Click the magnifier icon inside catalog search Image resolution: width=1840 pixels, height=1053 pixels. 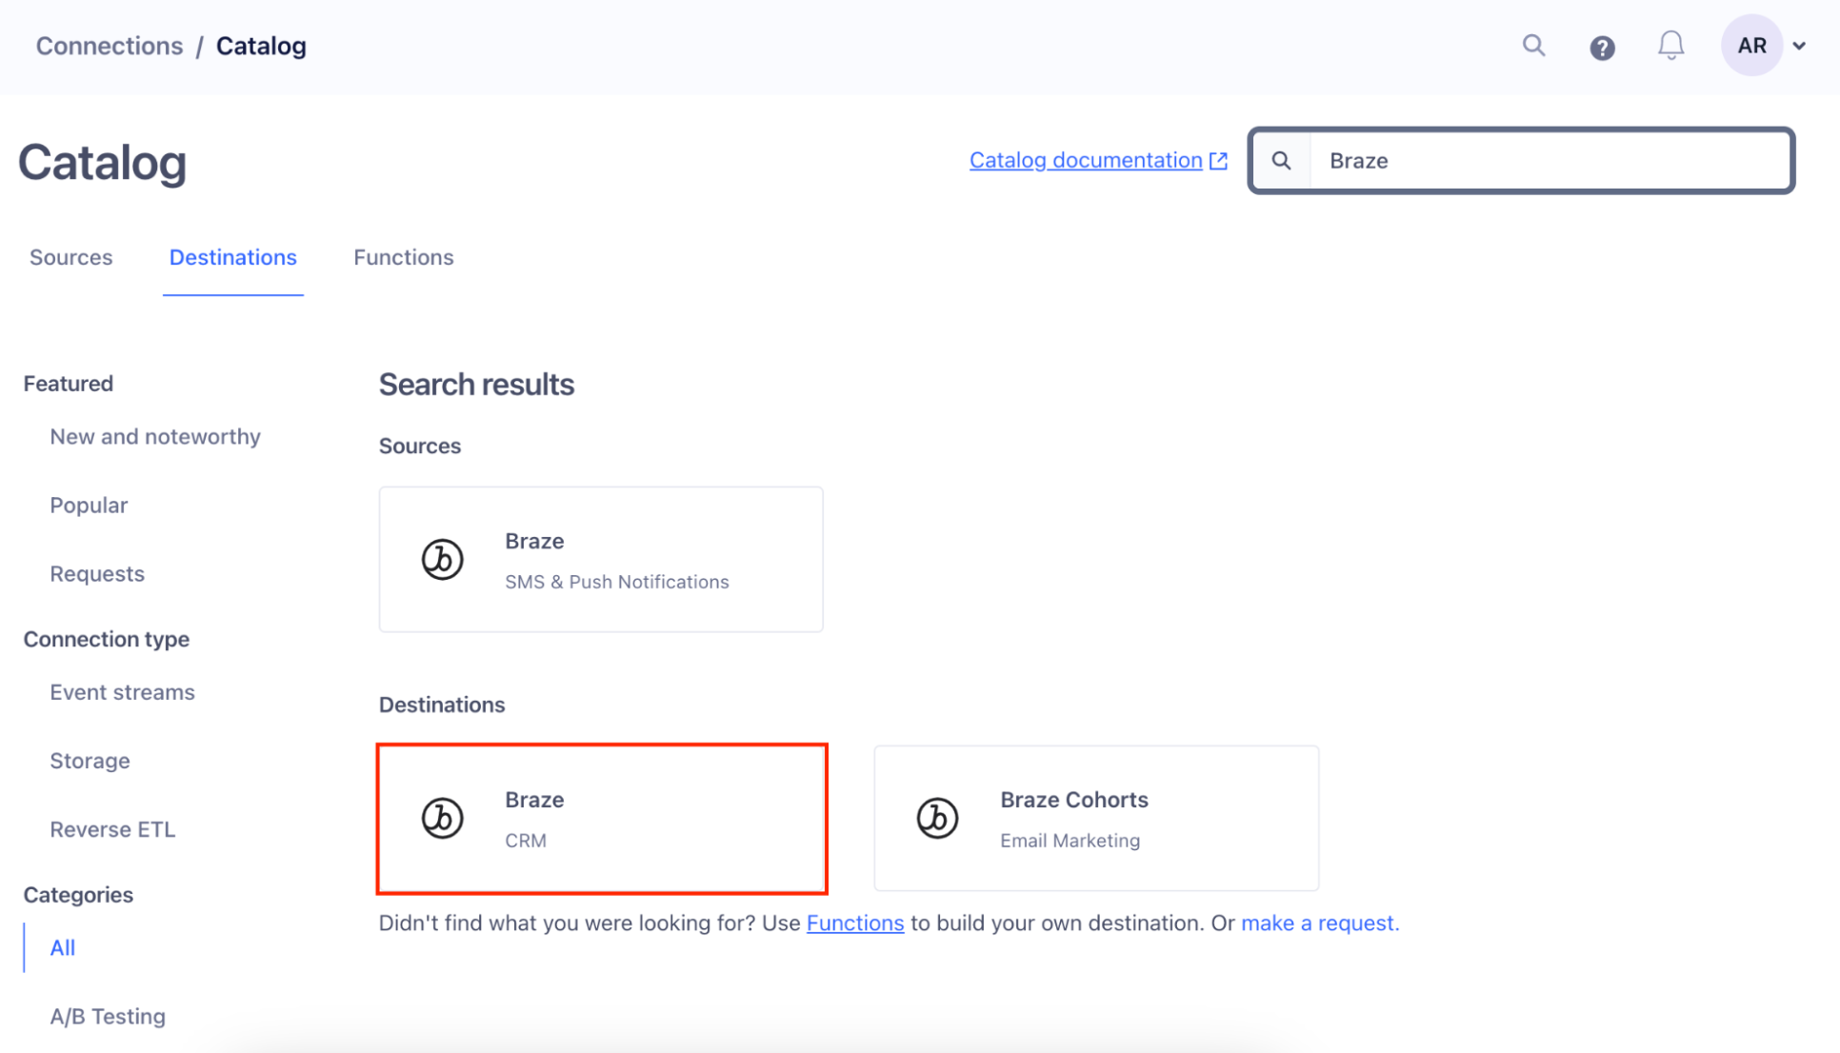tap(1281, 161)
